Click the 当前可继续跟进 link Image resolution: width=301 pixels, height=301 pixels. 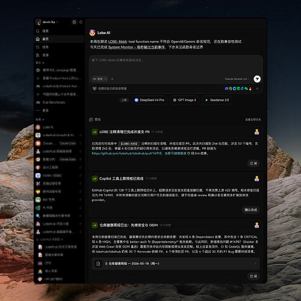point(175,154)
